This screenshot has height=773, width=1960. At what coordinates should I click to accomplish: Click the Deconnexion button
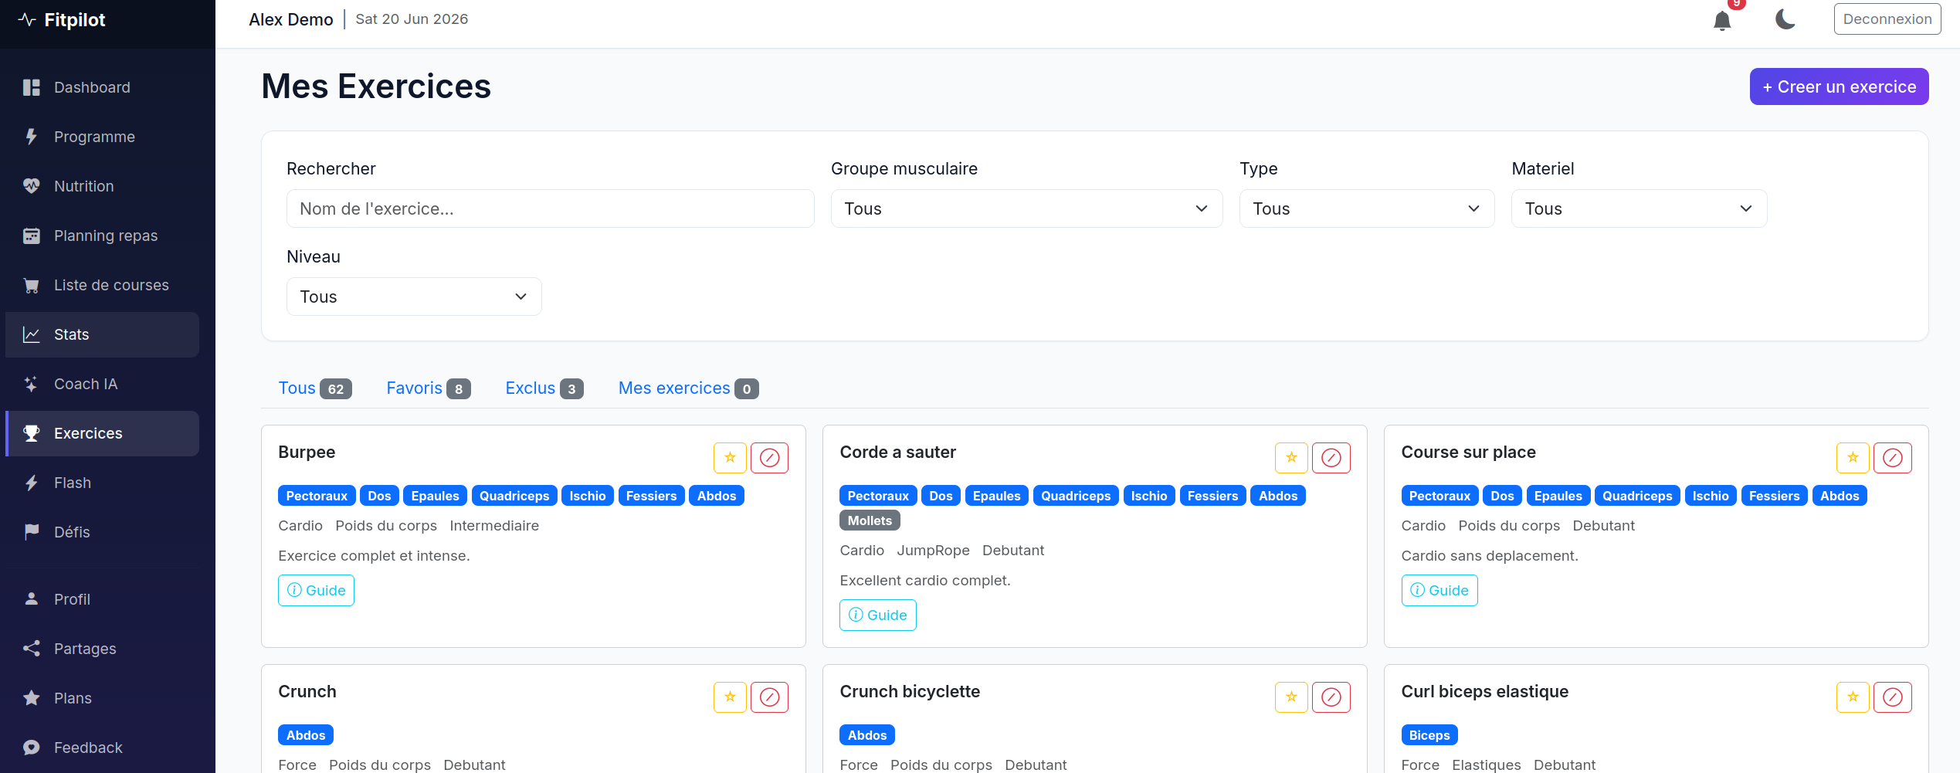(1887, 19)
